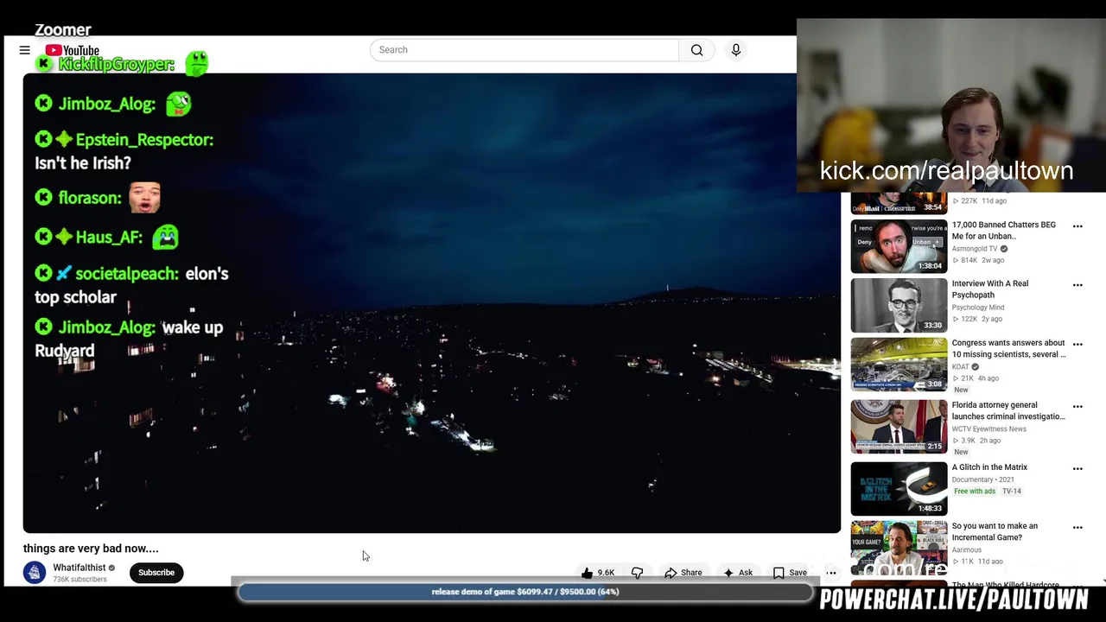Open the 17,000 Banned Chatters thumbnail
Viewport: 1106px width, 622px height.
pos(899,246)
